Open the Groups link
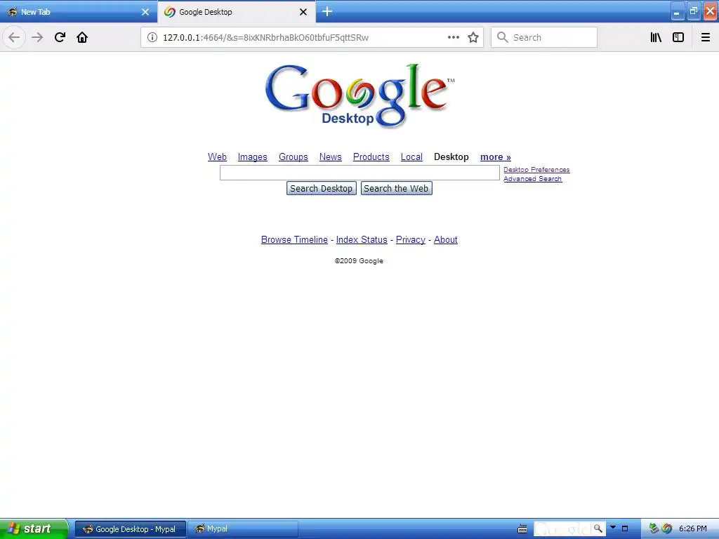The width and height of the screenshot is (719, 539). point(293,157)
